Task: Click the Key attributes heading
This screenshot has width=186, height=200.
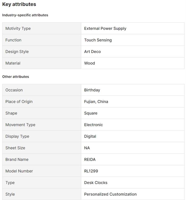Action: point(19,4)
